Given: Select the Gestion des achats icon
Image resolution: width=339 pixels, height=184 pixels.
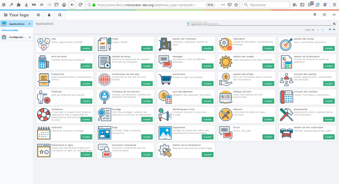Looking at the screenshot, I should (226, 79).
